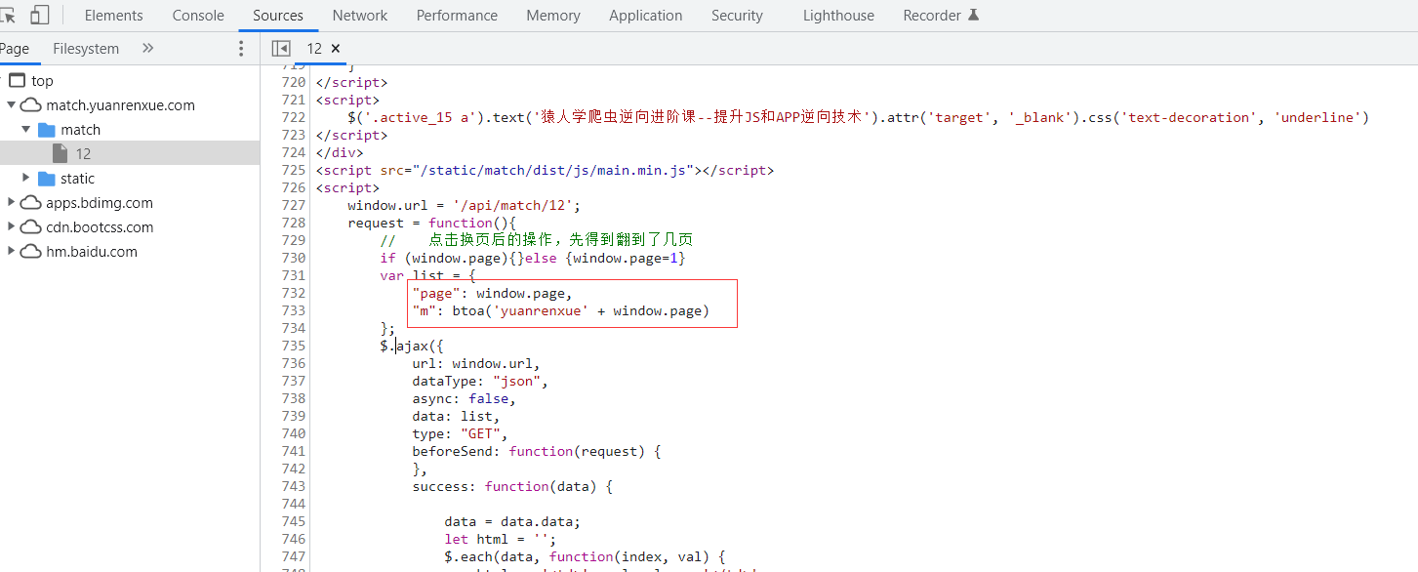Select file 12 in the tree
This screenshot has width=1418, height=572.
(x=130, y=153)
